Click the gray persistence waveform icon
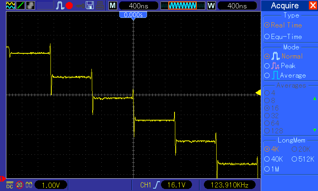 coord(30,6)
